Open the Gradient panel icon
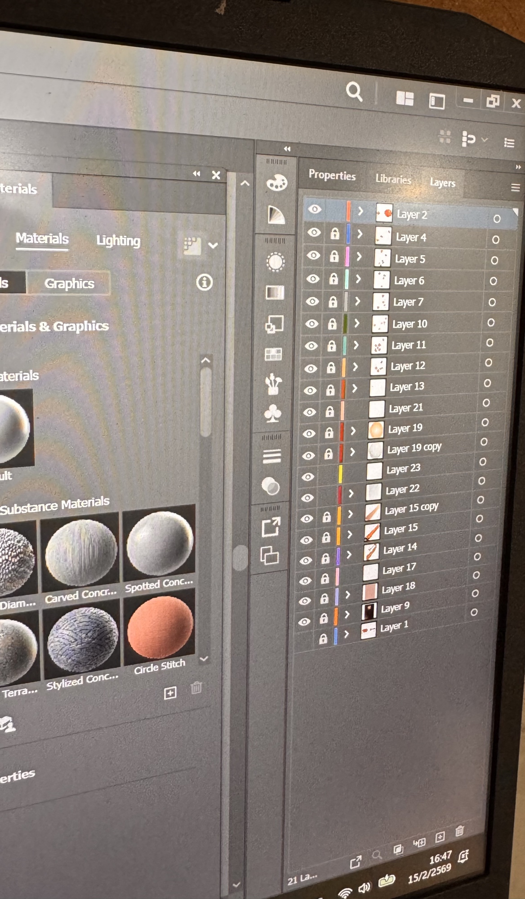Image resolution: width=525 pixels, height=899 pixels. coord(275,293)
